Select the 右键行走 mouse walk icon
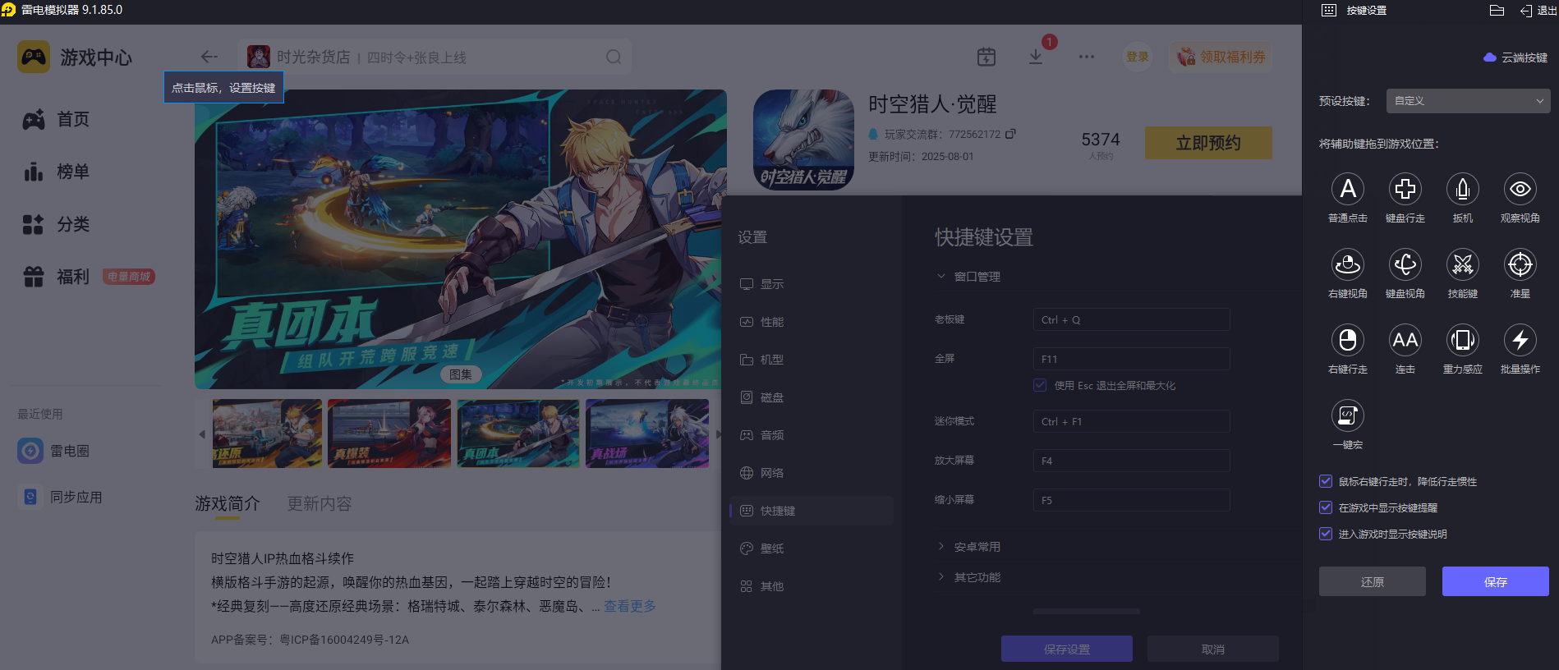The width and height of the screenshot is (1559, 670). coord(1348,340)
